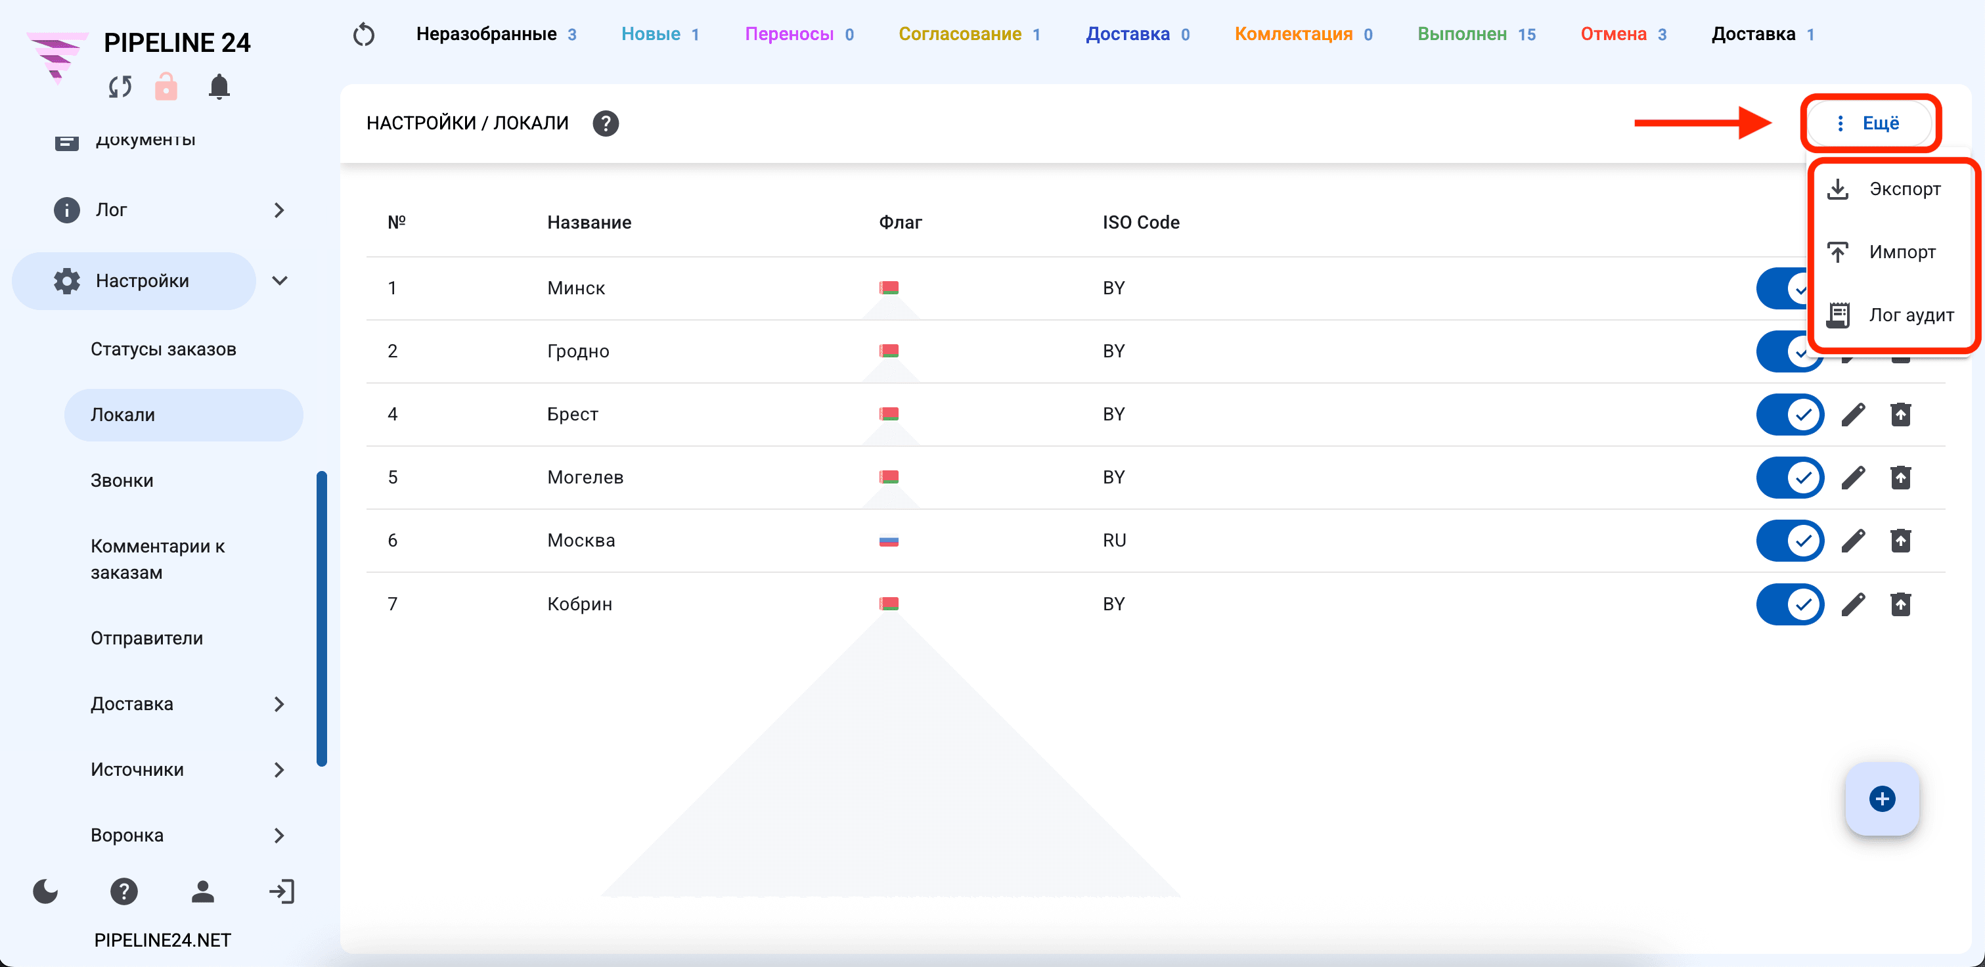Screen dimensions: 1985x967
Task: Edit the Брест locale with the pencil
Action: point(1853,415)
